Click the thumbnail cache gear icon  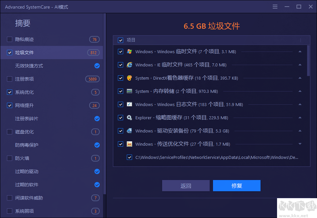(129, 118)
